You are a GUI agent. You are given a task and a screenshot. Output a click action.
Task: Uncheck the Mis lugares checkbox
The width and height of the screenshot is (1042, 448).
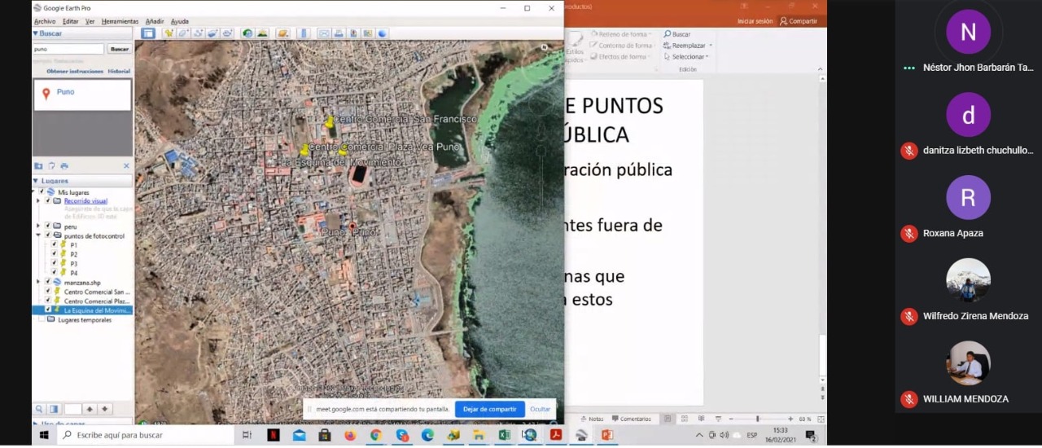[42, 192]
